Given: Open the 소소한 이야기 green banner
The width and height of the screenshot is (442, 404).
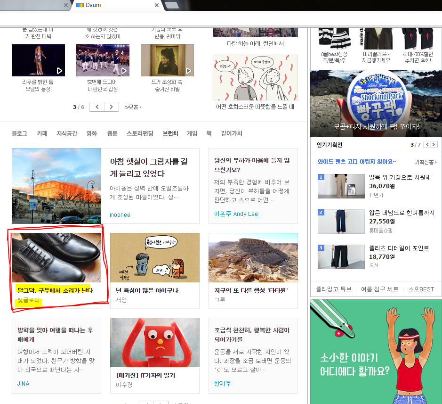Looking at the screenshot, I should pos(376,352).
